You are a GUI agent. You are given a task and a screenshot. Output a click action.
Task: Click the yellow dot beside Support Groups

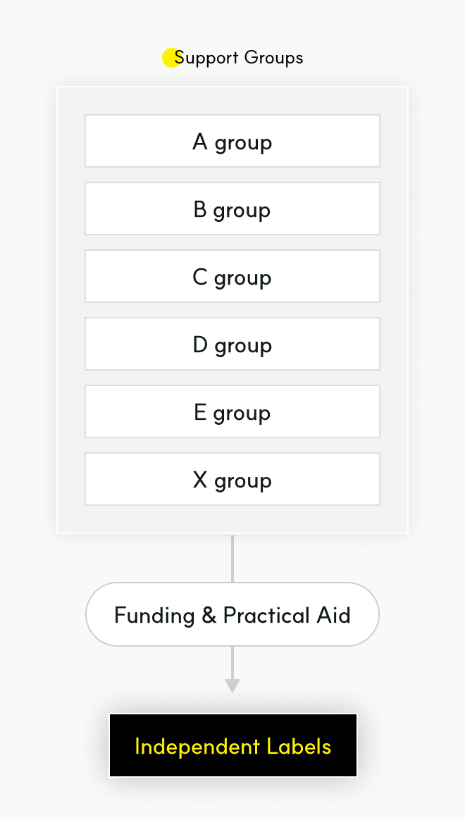click(x=171, y=58)
